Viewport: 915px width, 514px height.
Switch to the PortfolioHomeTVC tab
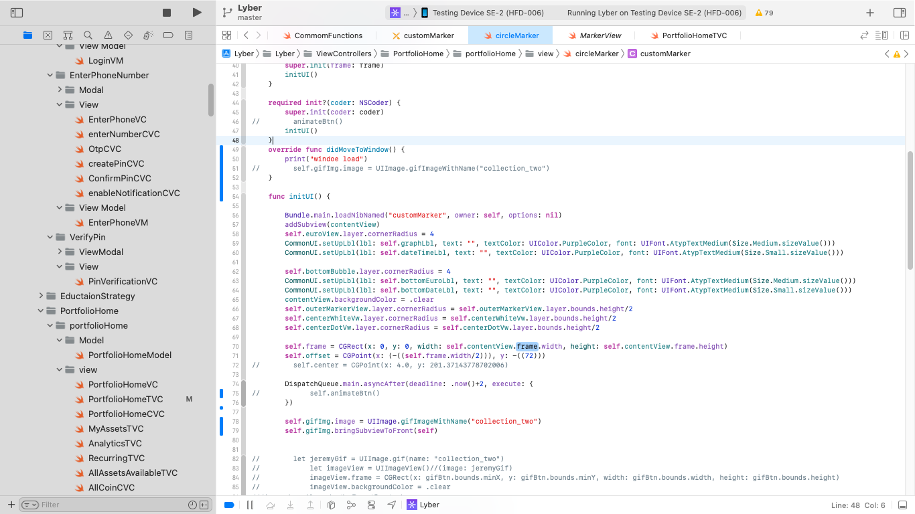[689, 35]
